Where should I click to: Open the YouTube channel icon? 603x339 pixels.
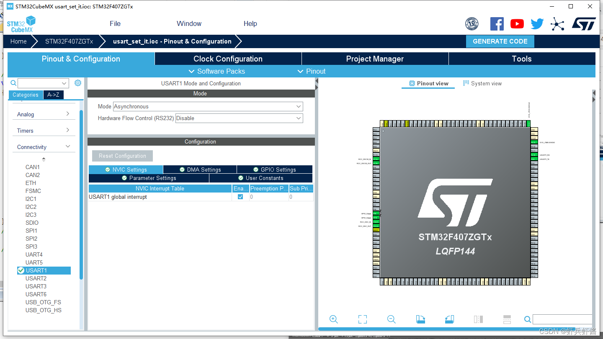pyautogui.click(x=517, y=24)
